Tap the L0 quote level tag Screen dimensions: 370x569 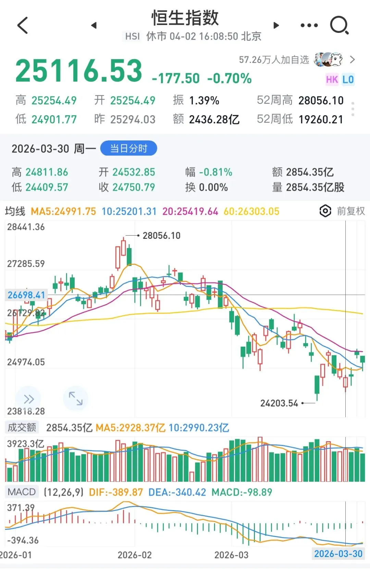348,79
